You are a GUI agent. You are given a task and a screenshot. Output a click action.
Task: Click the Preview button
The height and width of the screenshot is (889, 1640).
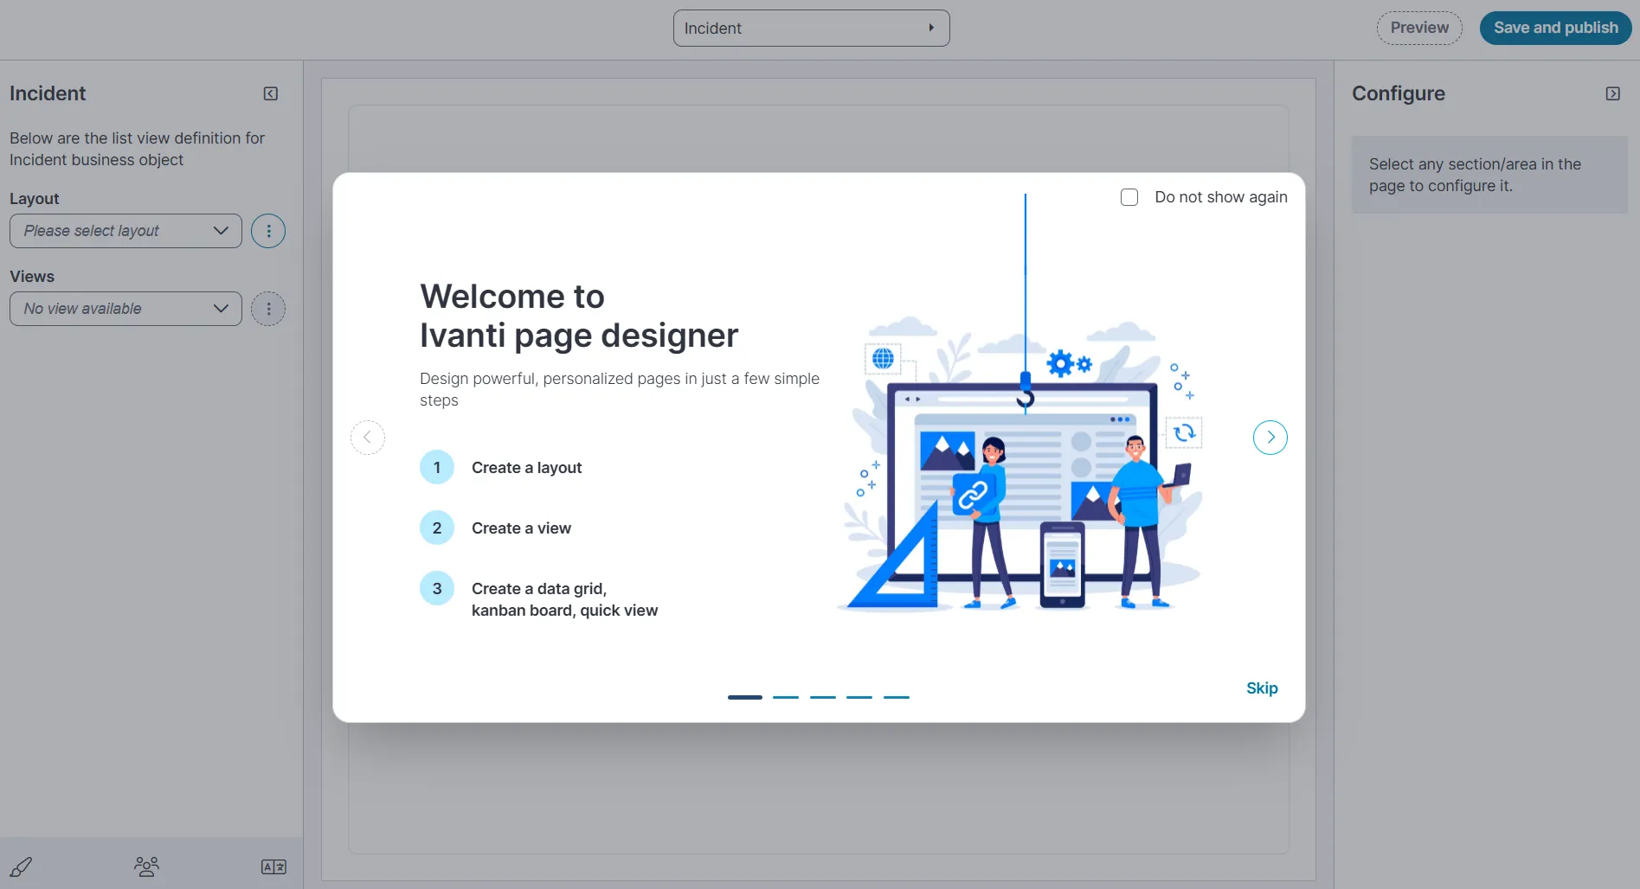point(1419,28)
